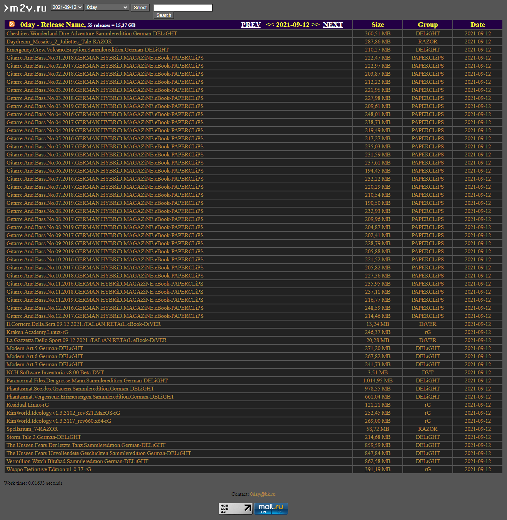Email contact 0day@bk.ru link

tap(263, 494)
